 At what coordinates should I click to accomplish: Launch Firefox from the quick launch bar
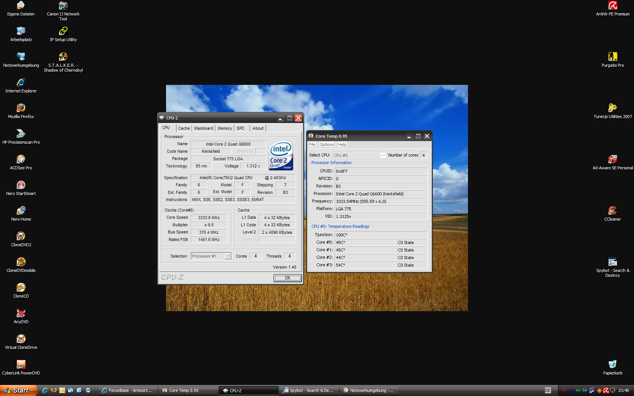[x=54, y=390]
